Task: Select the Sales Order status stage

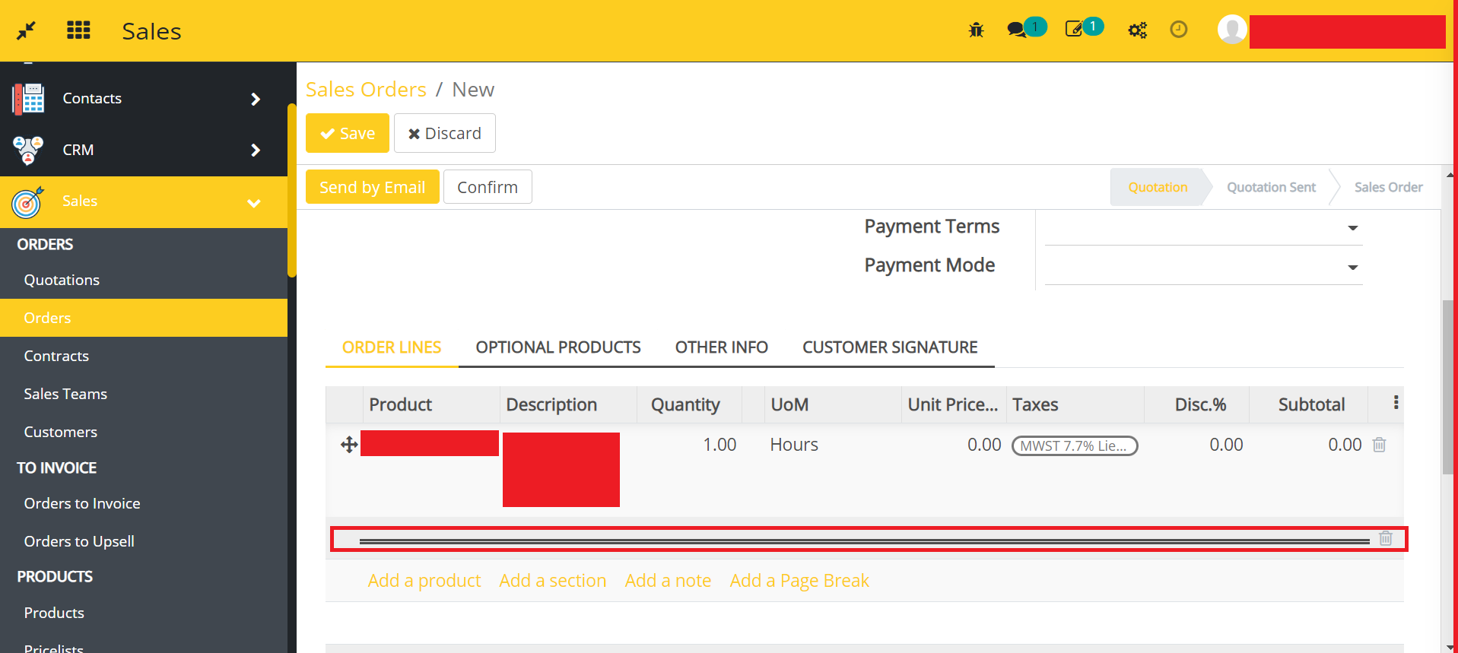Action: click(1388, 187)
